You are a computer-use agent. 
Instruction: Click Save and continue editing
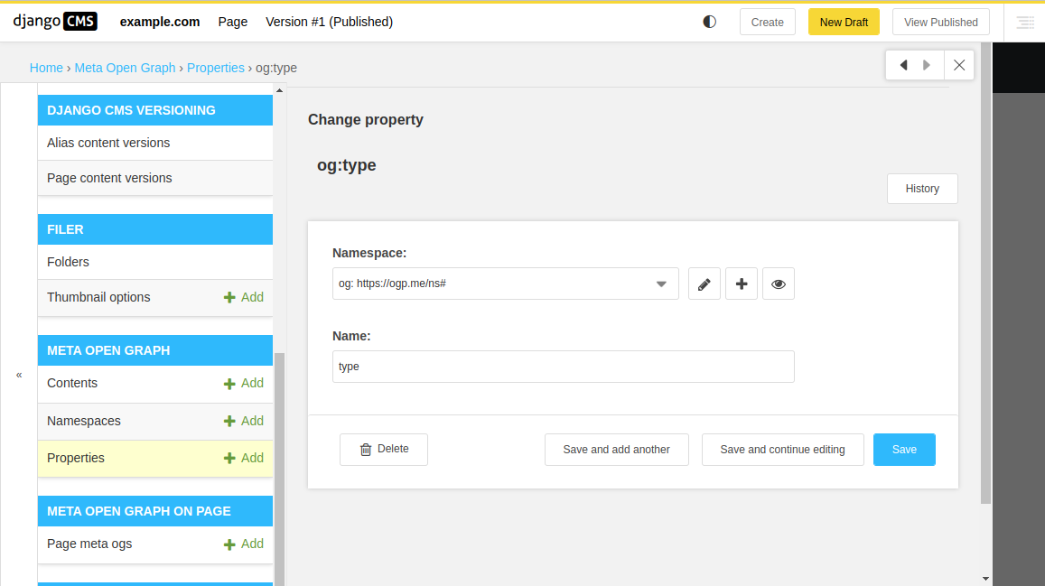782,450
